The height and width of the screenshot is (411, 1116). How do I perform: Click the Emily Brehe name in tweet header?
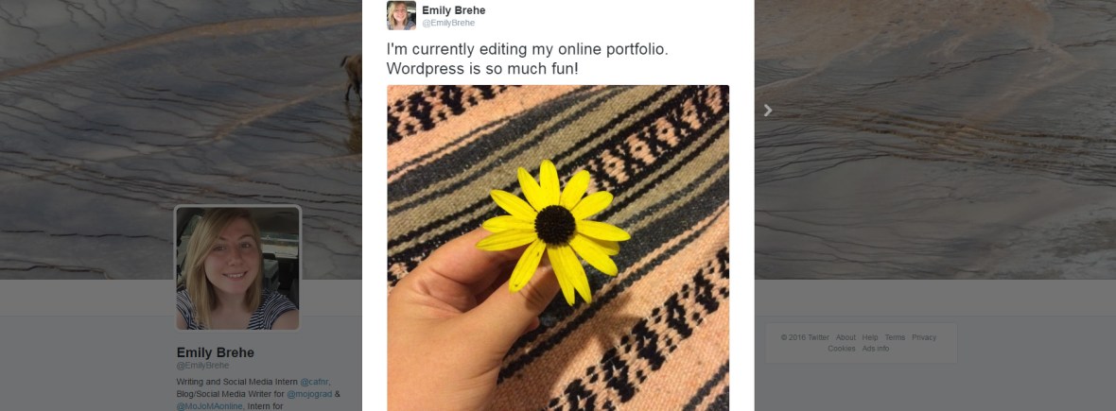(x=453, y=10)
